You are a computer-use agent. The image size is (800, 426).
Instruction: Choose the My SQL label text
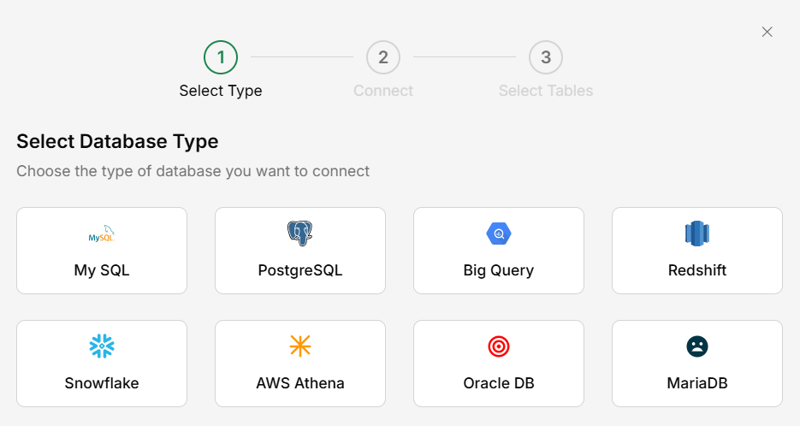pos(102,270)
